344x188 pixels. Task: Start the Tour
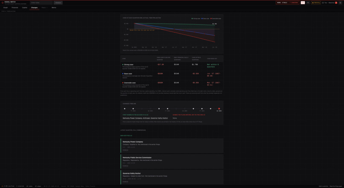[x=324, y=3]
